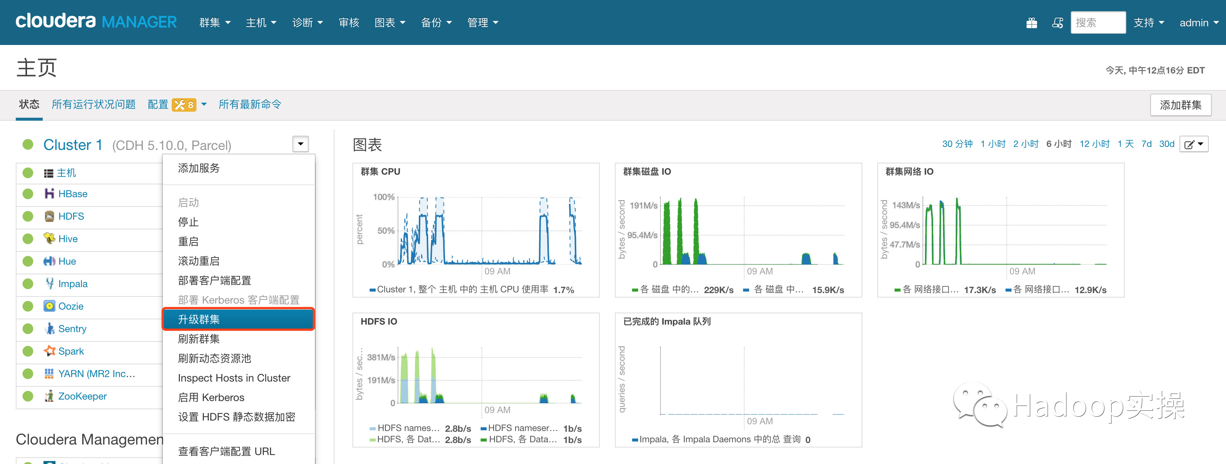Set chart range to 7d
The height and width of the screenshot is (464, 1226).
coord(1147,144)
